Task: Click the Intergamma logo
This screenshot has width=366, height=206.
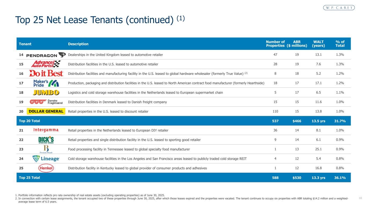Action: 46,130
